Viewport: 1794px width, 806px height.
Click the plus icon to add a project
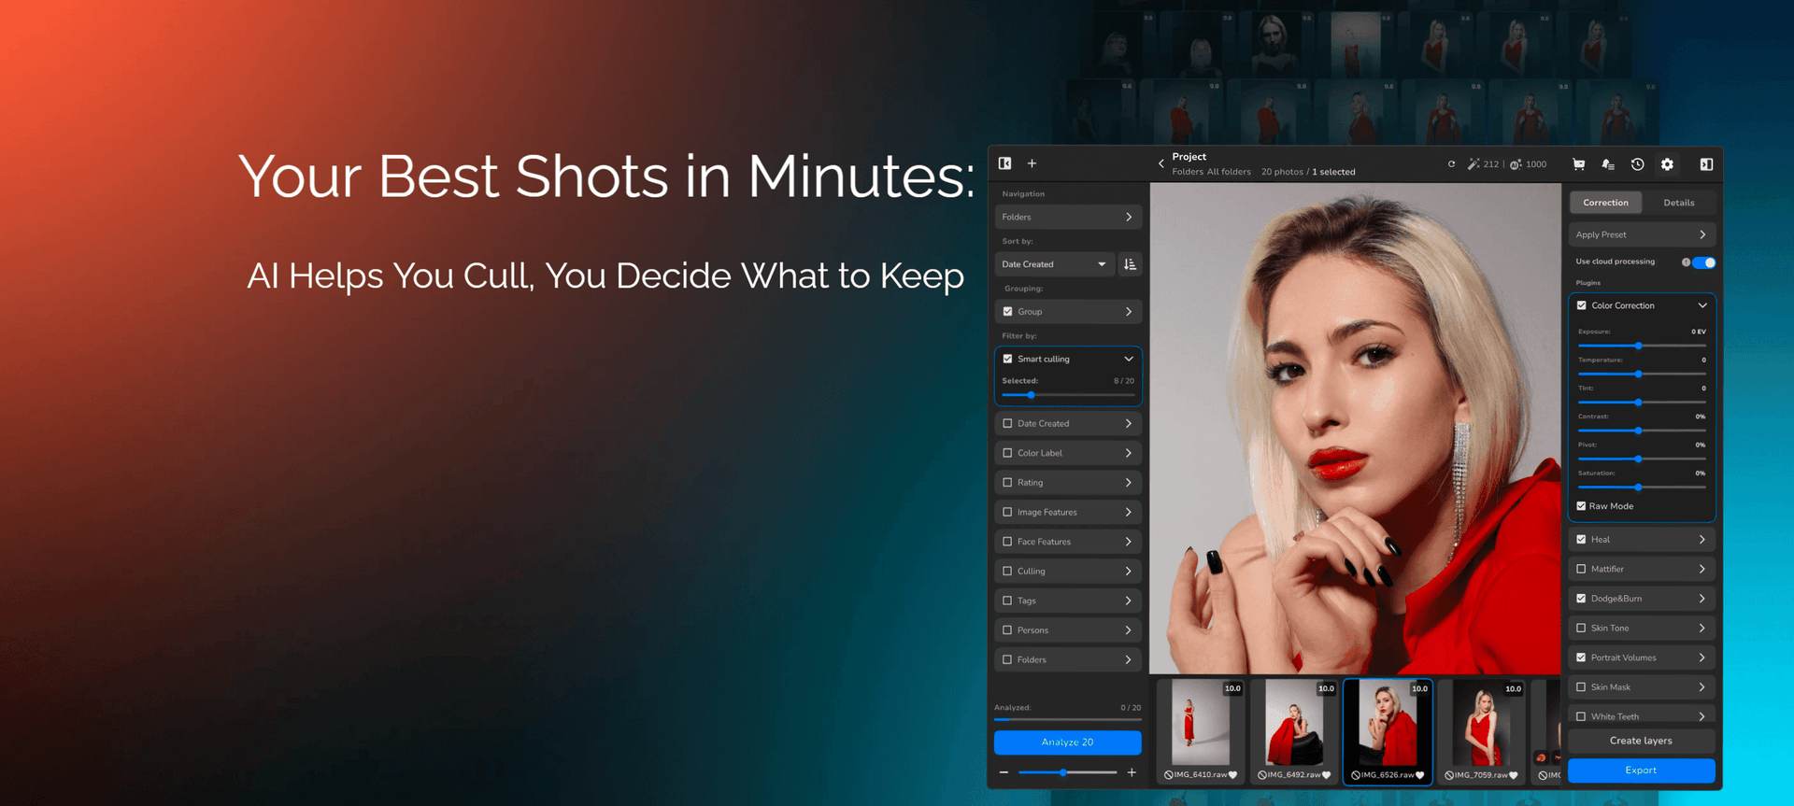tap(1032, 163)
